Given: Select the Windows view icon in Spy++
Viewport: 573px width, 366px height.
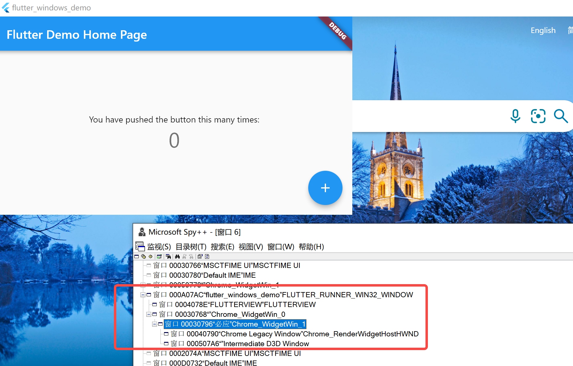Looking at the screenshot, I should coord(137,257).
